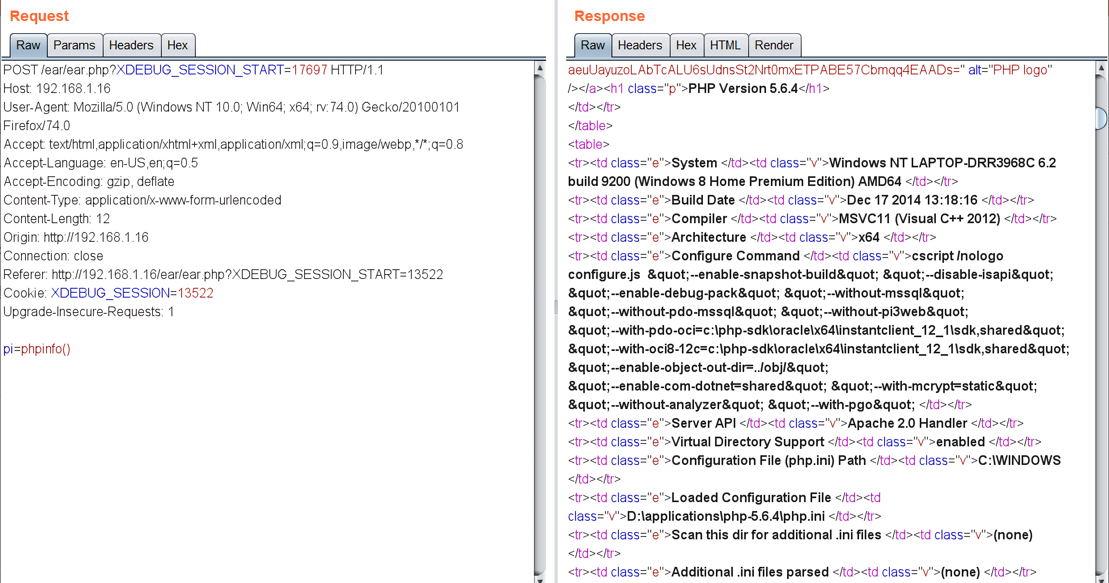Click the Accept-Language: en-US header

point(101,163)
